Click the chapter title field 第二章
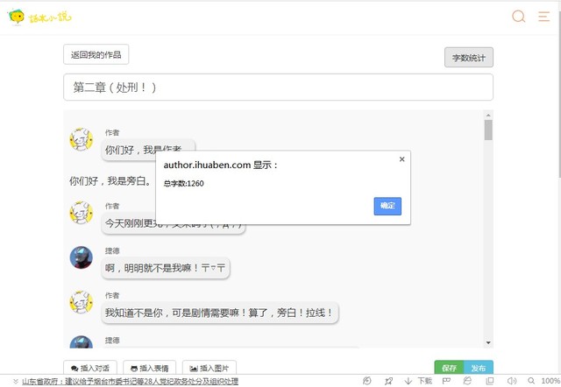This screenshot has height=387, width=561. [278, 88]
